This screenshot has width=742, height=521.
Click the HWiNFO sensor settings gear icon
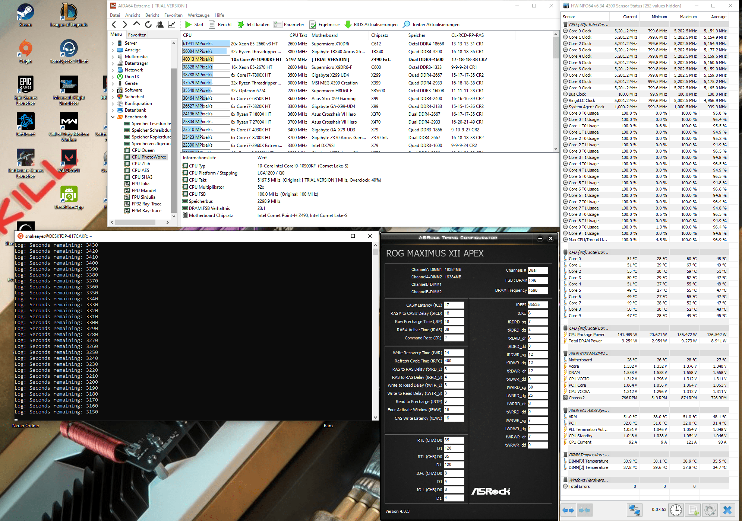pos(710,509)
